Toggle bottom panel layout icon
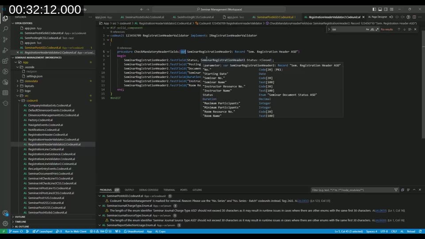425x239 pixels. pyautogui.click(x=380, y=9)
